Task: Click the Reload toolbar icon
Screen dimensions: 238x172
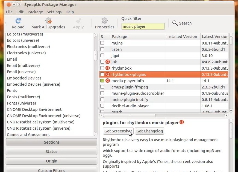Action: [18, 21]
